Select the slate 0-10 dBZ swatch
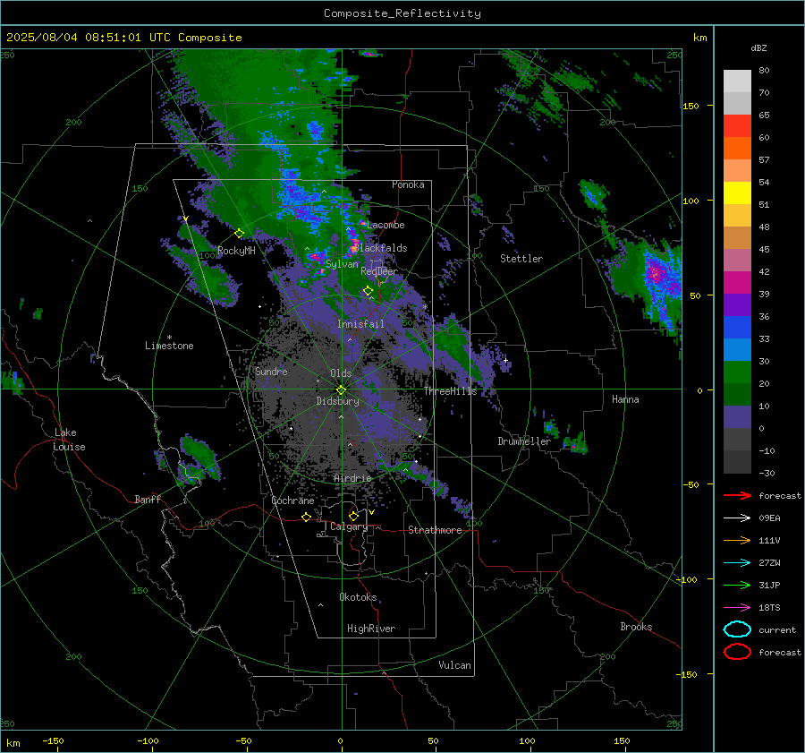Viewport: 805px width, 753px height. click(x=737, y=417)
